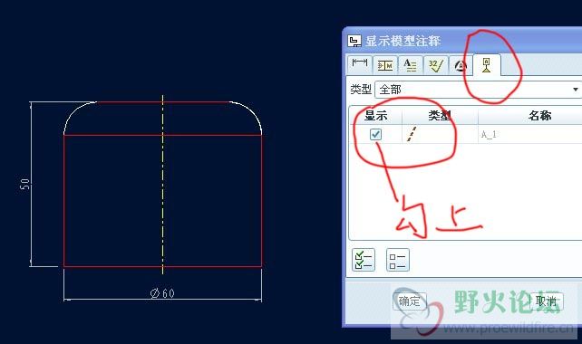
Task: Cancel the dialog with 取消
Action: tap(546, 301)
